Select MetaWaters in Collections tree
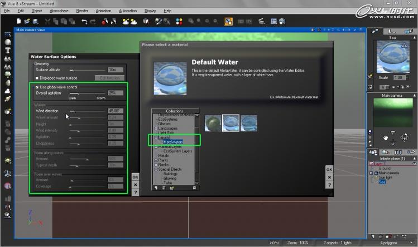 [x=173, y=142]
